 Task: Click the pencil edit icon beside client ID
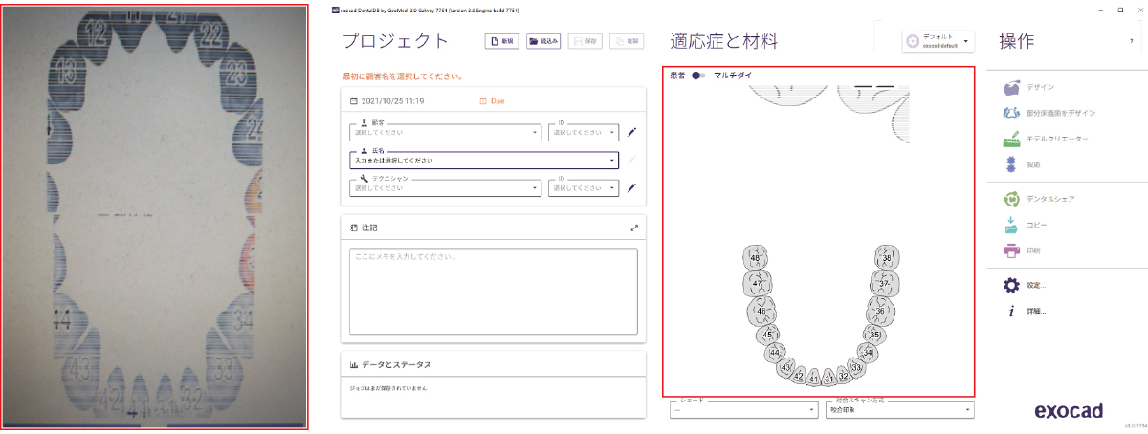click(x=631, y=133)
